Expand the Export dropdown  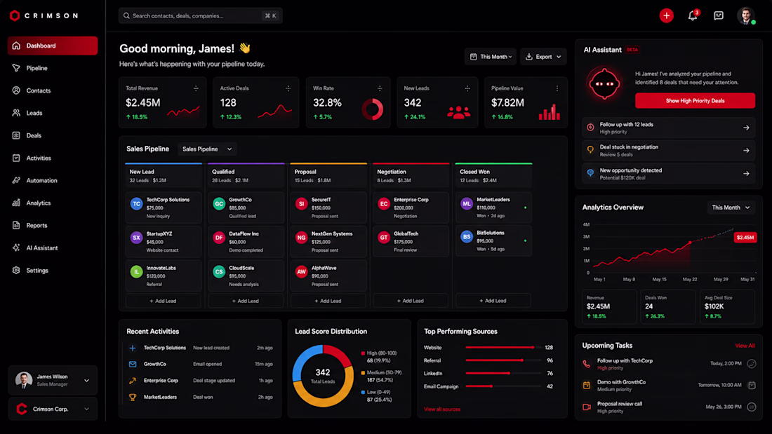point(543,57)
